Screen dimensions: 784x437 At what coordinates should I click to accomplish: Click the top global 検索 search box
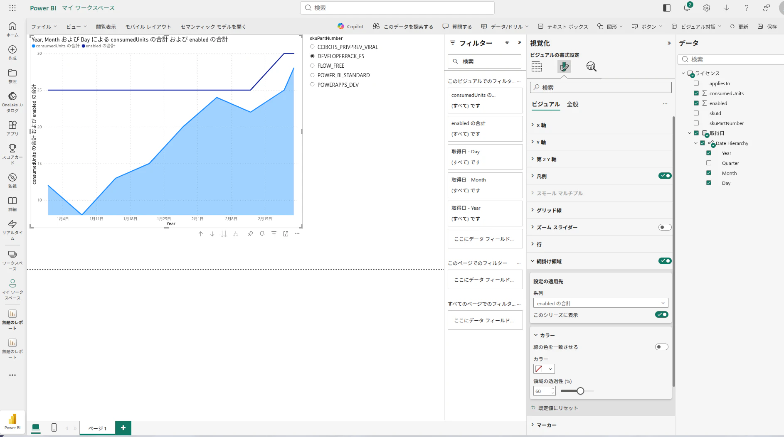397,8
